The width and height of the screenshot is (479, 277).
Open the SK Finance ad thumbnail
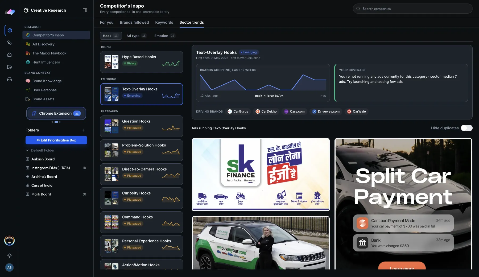261,174
